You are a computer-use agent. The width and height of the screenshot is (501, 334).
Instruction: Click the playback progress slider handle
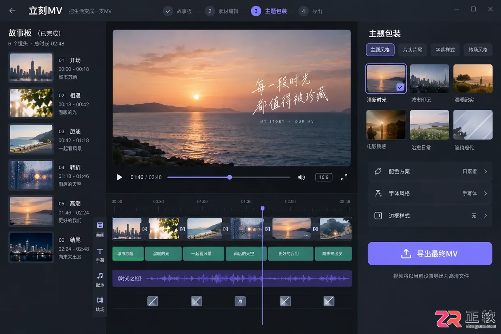pos(229,177)
